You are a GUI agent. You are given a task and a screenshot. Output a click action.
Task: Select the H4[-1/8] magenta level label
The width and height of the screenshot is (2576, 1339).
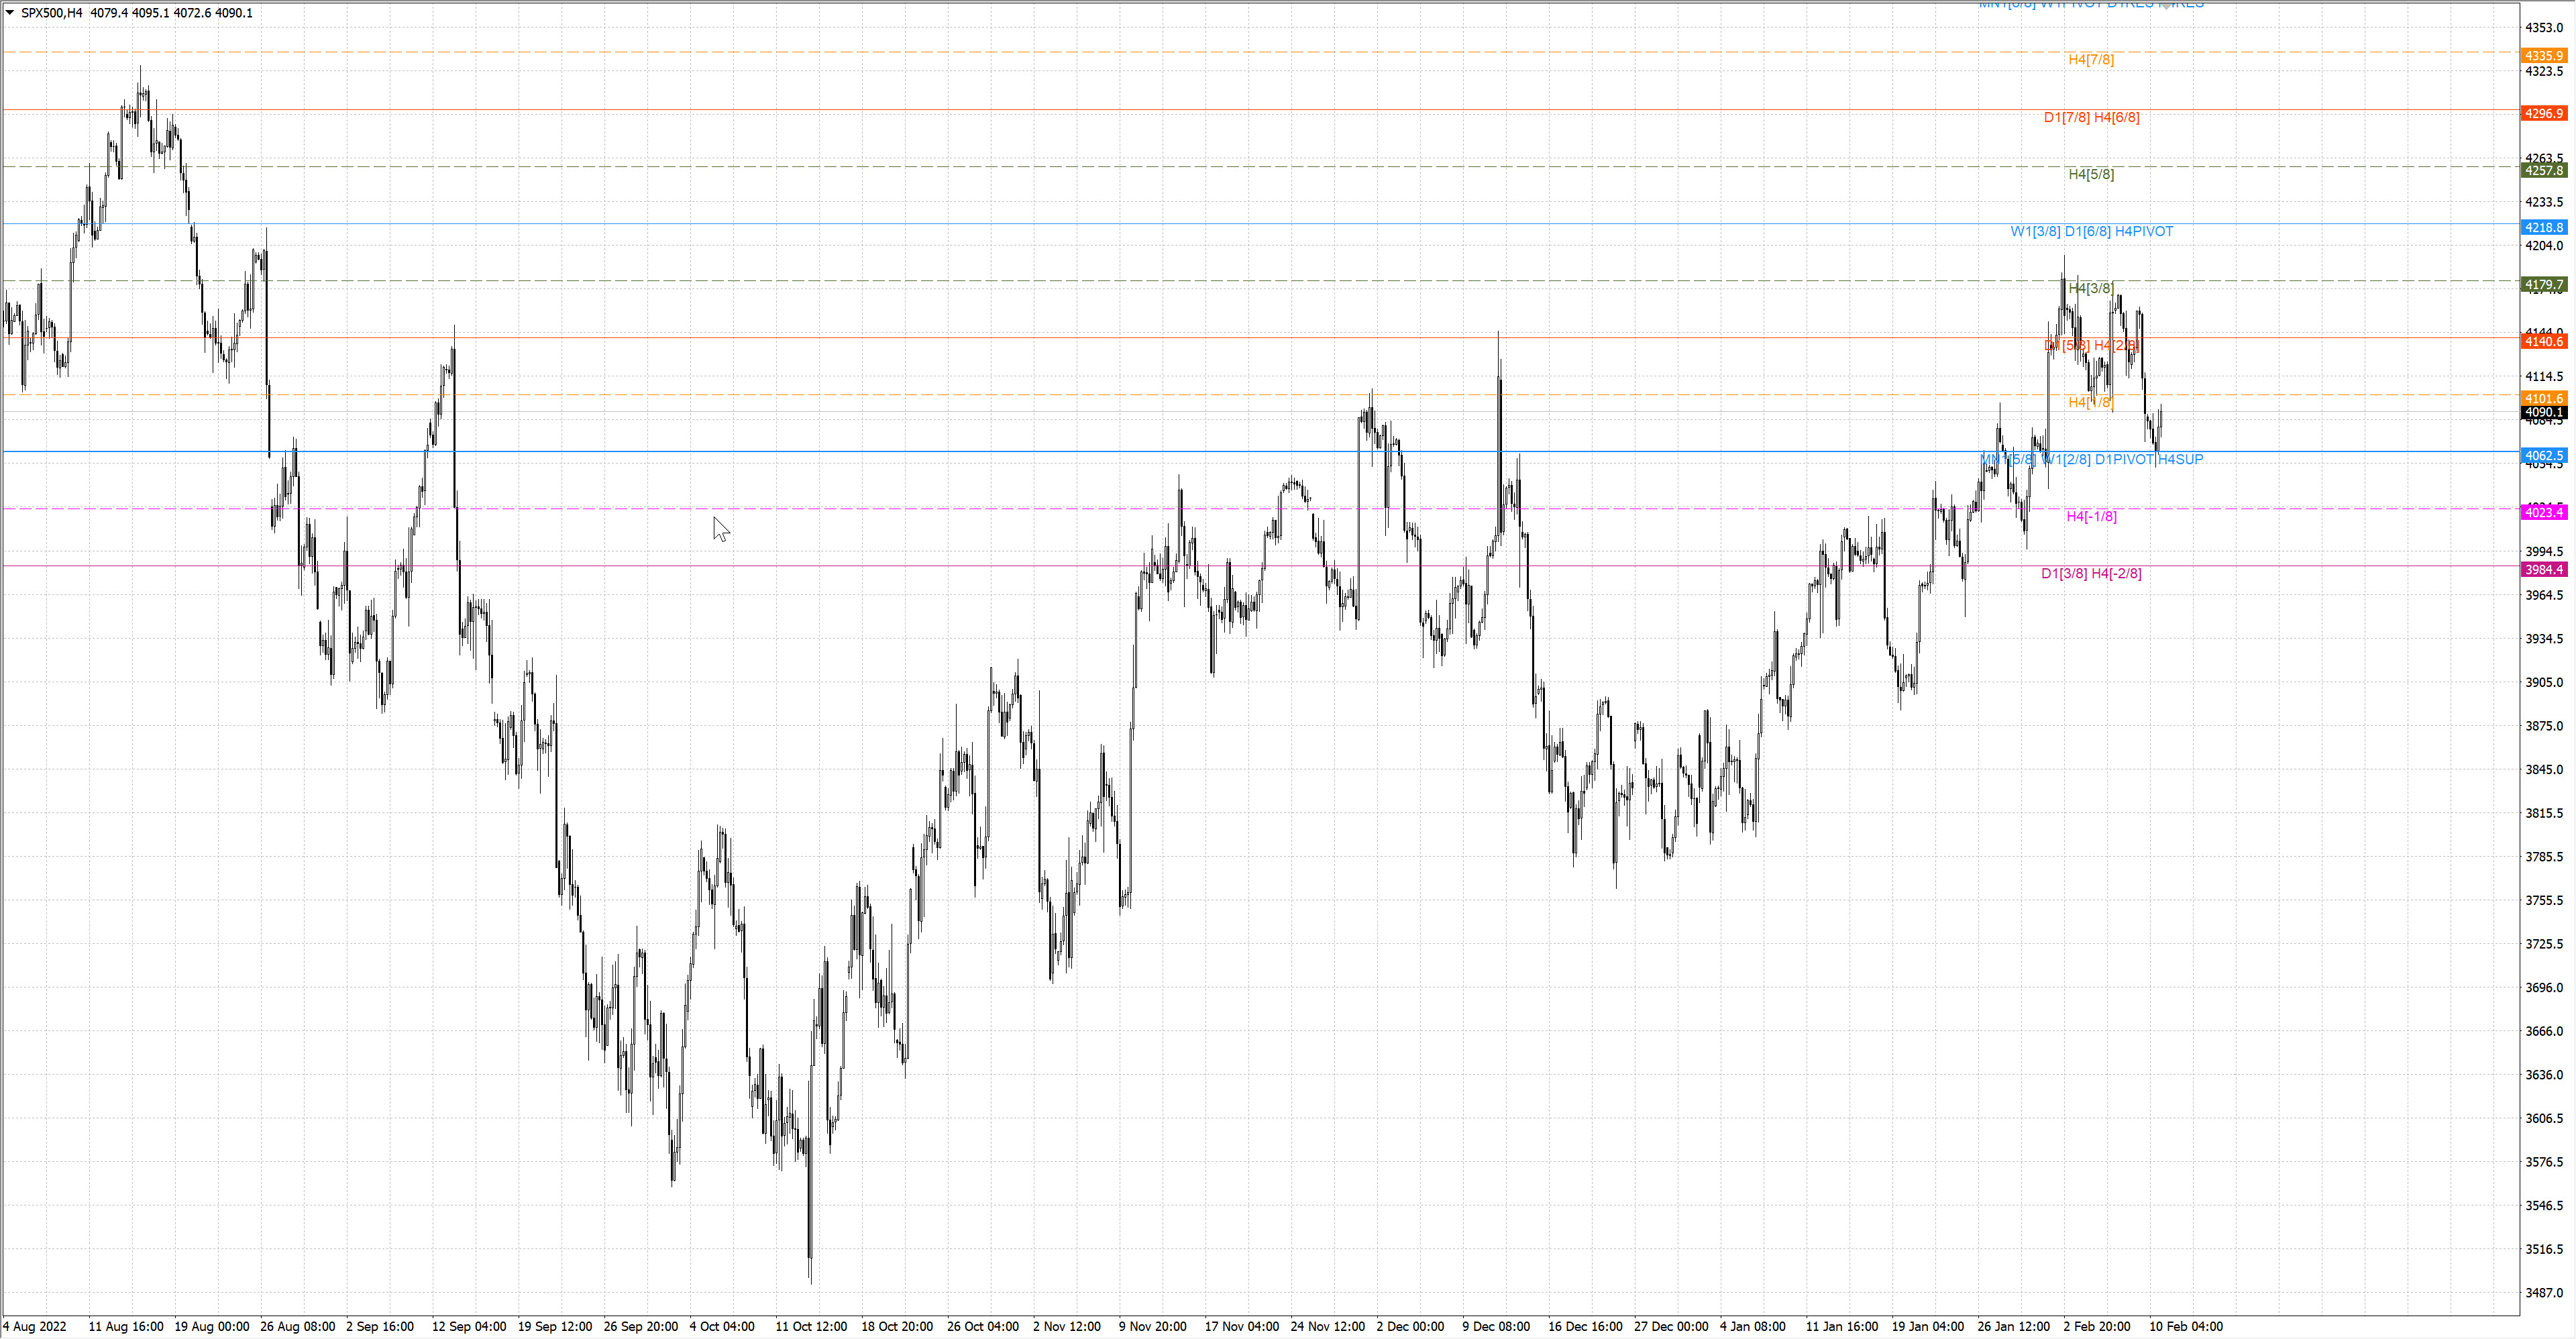click(2091, 517)
